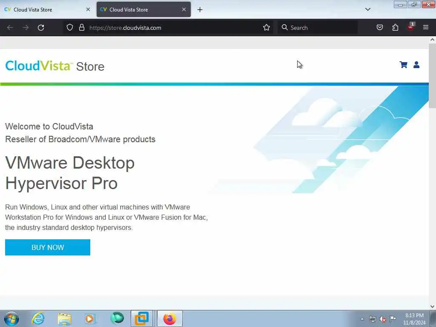
Task: Click the browser Forward arrow
Action: click(26, 28)
